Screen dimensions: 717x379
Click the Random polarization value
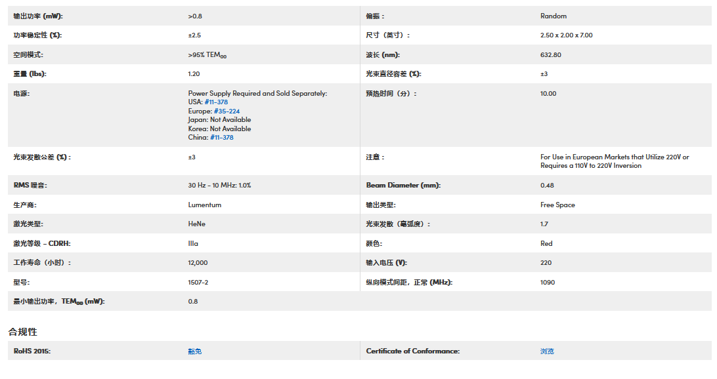coord(554,16)
